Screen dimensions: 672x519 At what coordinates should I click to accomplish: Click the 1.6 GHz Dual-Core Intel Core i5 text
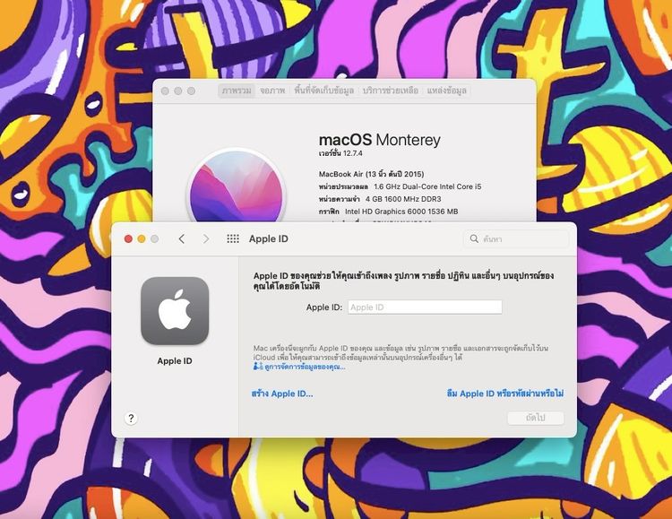[427, 186]
